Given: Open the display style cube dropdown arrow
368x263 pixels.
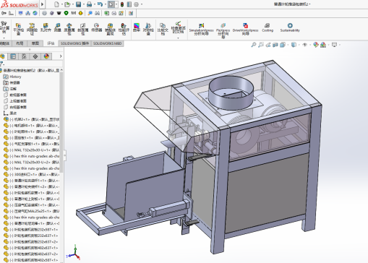Looking at the screenshot, I should 299,45.
